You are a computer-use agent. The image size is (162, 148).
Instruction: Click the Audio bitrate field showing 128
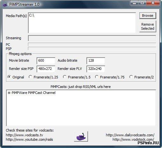(96, 61)
